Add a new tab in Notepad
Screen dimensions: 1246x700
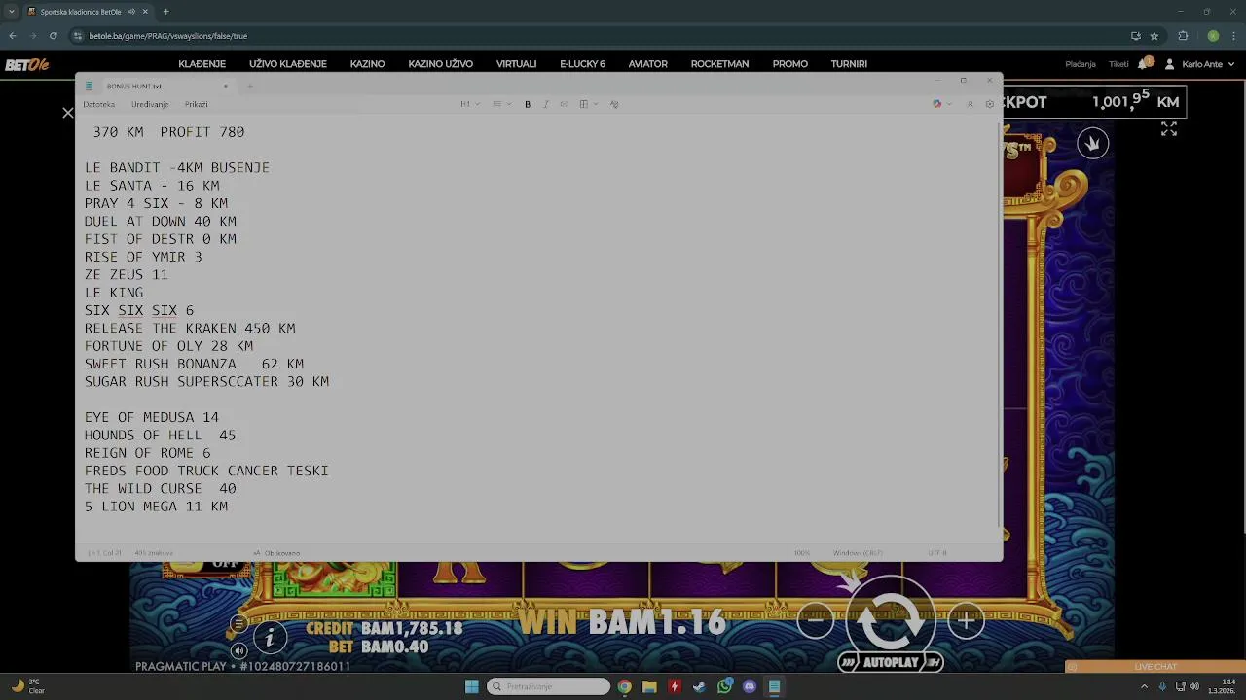point(250,86)
